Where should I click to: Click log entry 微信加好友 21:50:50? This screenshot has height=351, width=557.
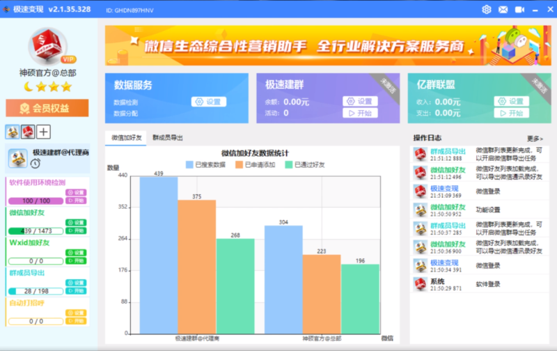480,210
